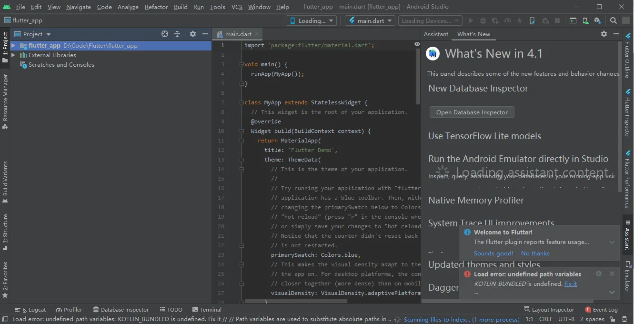Click the Open Database Inspector button
Viewport: 634px width, 324px height.
[x=472, y=112]
